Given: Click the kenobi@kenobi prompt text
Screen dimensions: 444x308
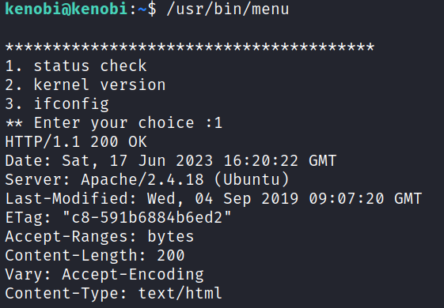Looking at the screenshot, I should [x=66, y=9].
